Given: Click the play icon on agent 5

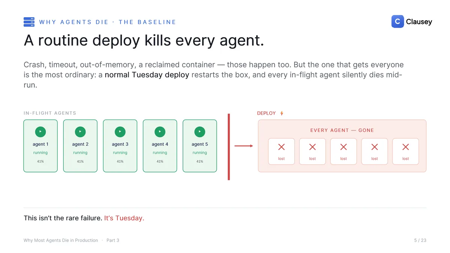Looking at the screenshot, I should [x=200, y=132].
